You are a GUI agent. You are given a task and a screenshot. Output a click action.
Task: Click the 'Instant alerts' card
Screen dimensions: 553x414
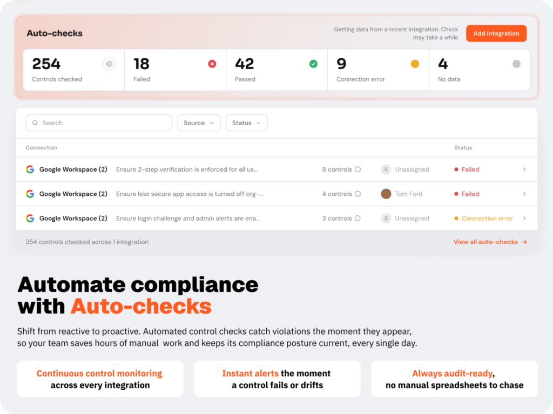[x=277, y=379]
